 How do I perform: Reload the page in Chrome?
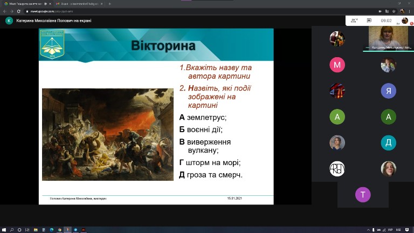(x=18, y=11)
